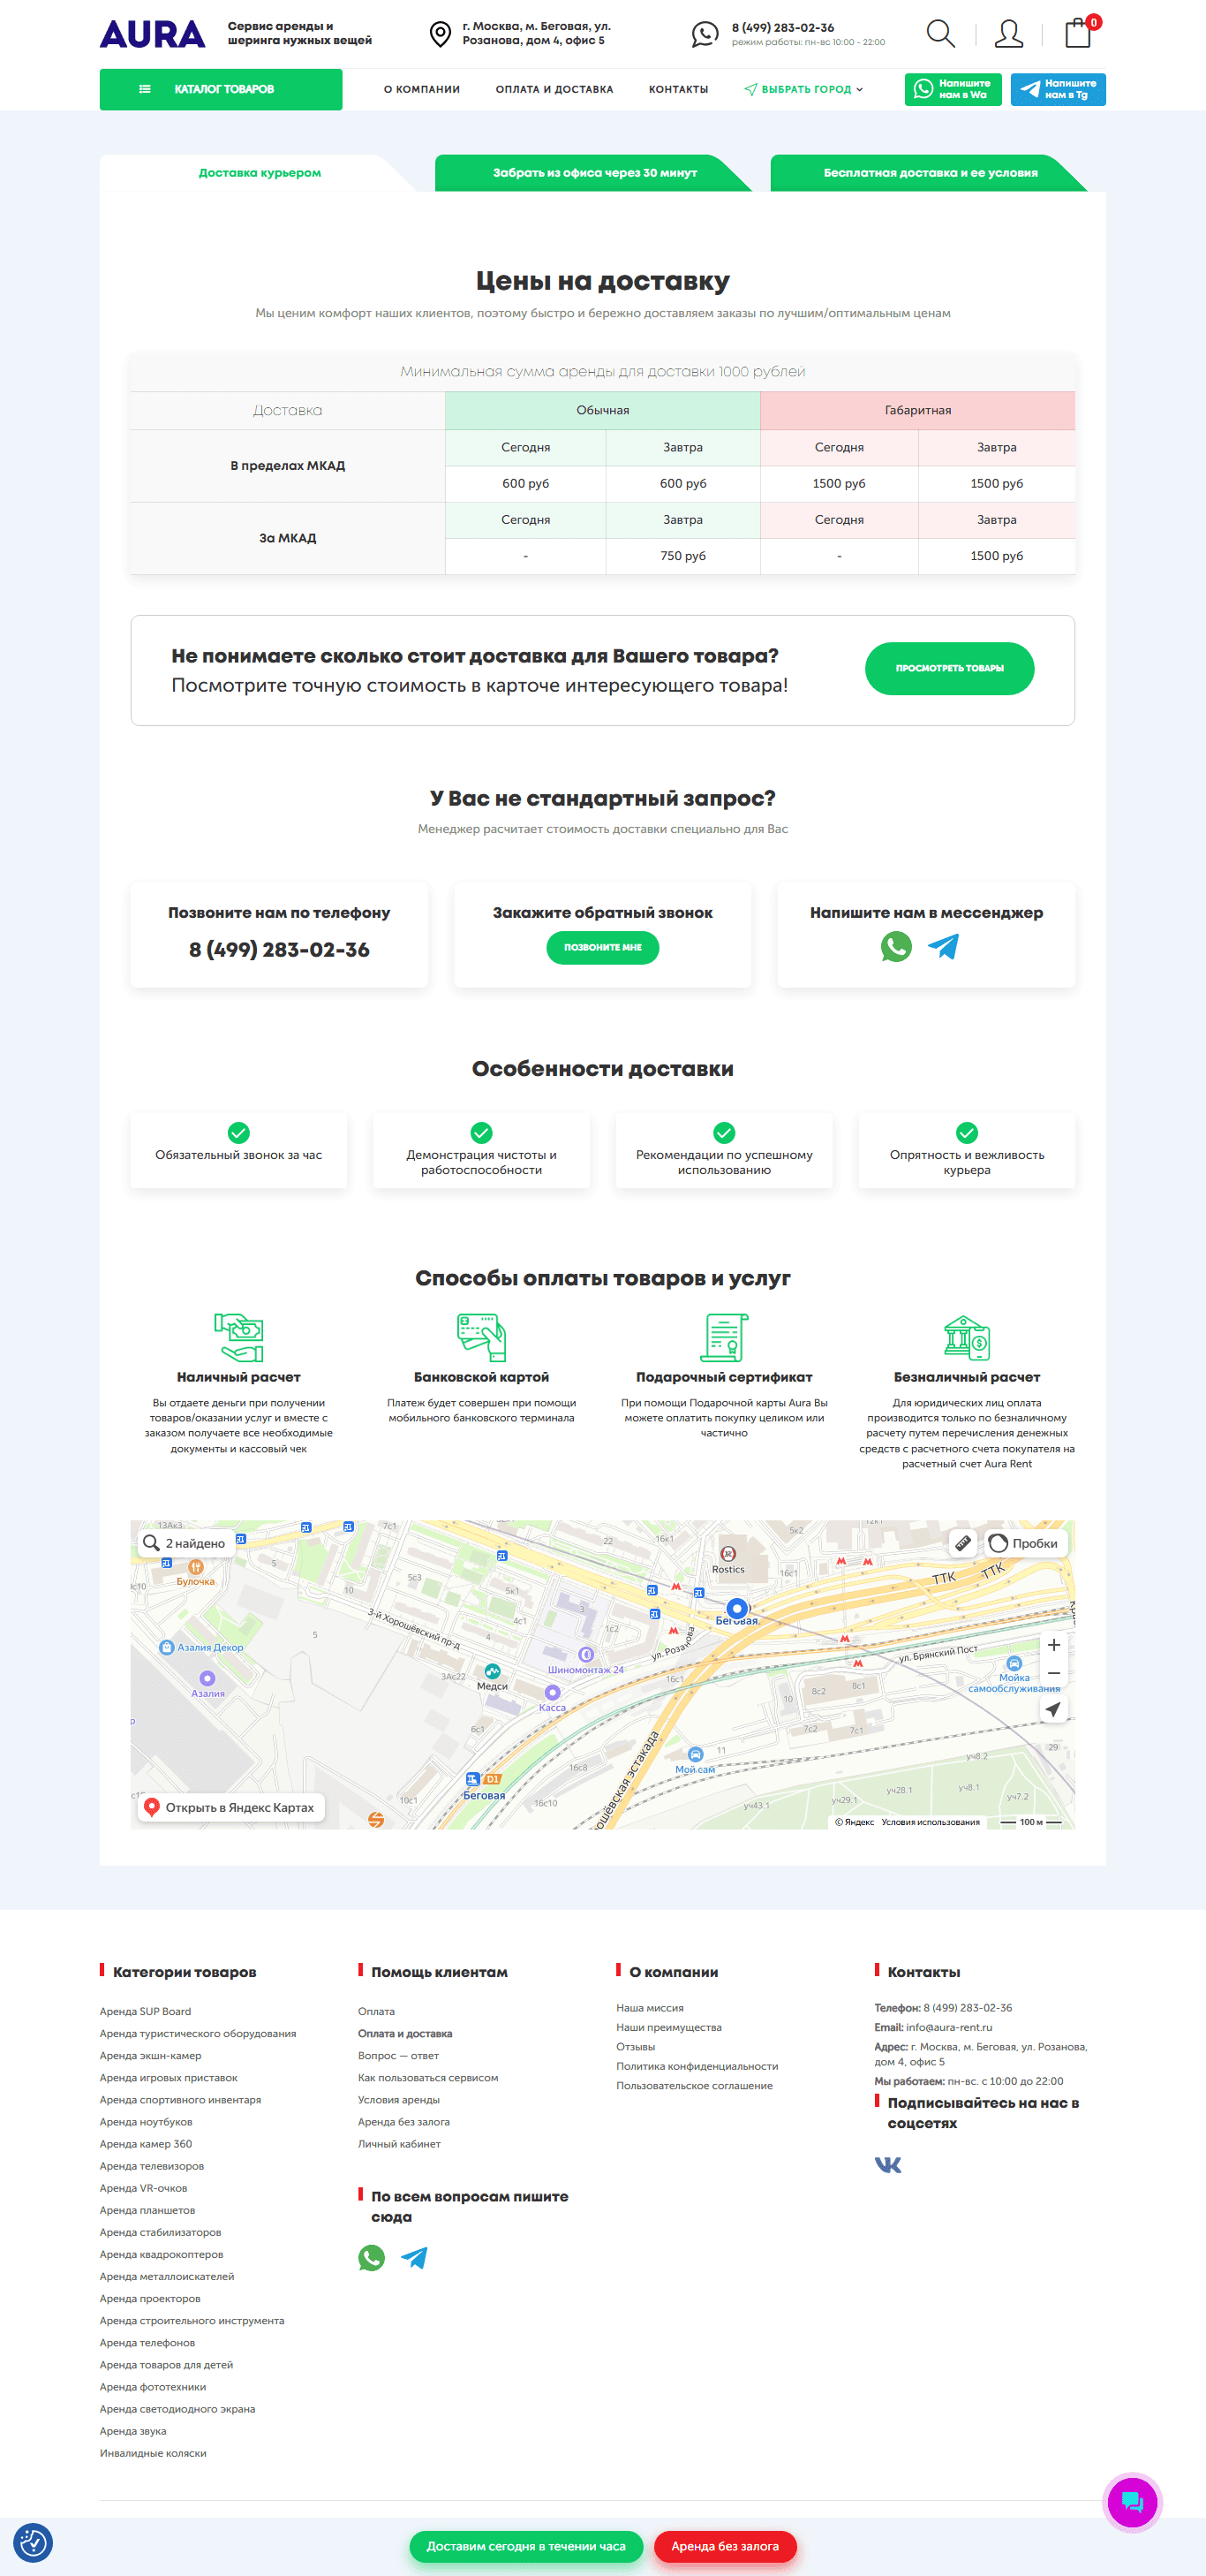Open footer link Инвалидные коляски
The width and height of the screenshot is (1206, 2576).
(x=153, y=2453)
